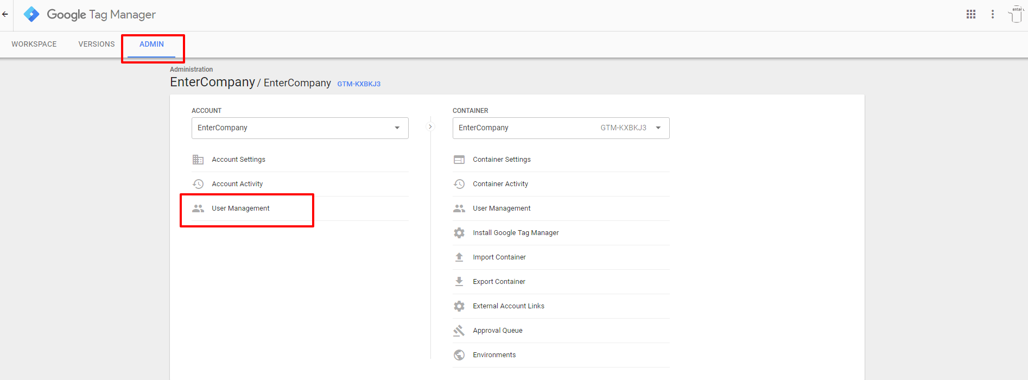The width and height of the screenshot is (1028, 380).
Task: Click the Google Tag Manager logo
Action: tap(31, 14)
